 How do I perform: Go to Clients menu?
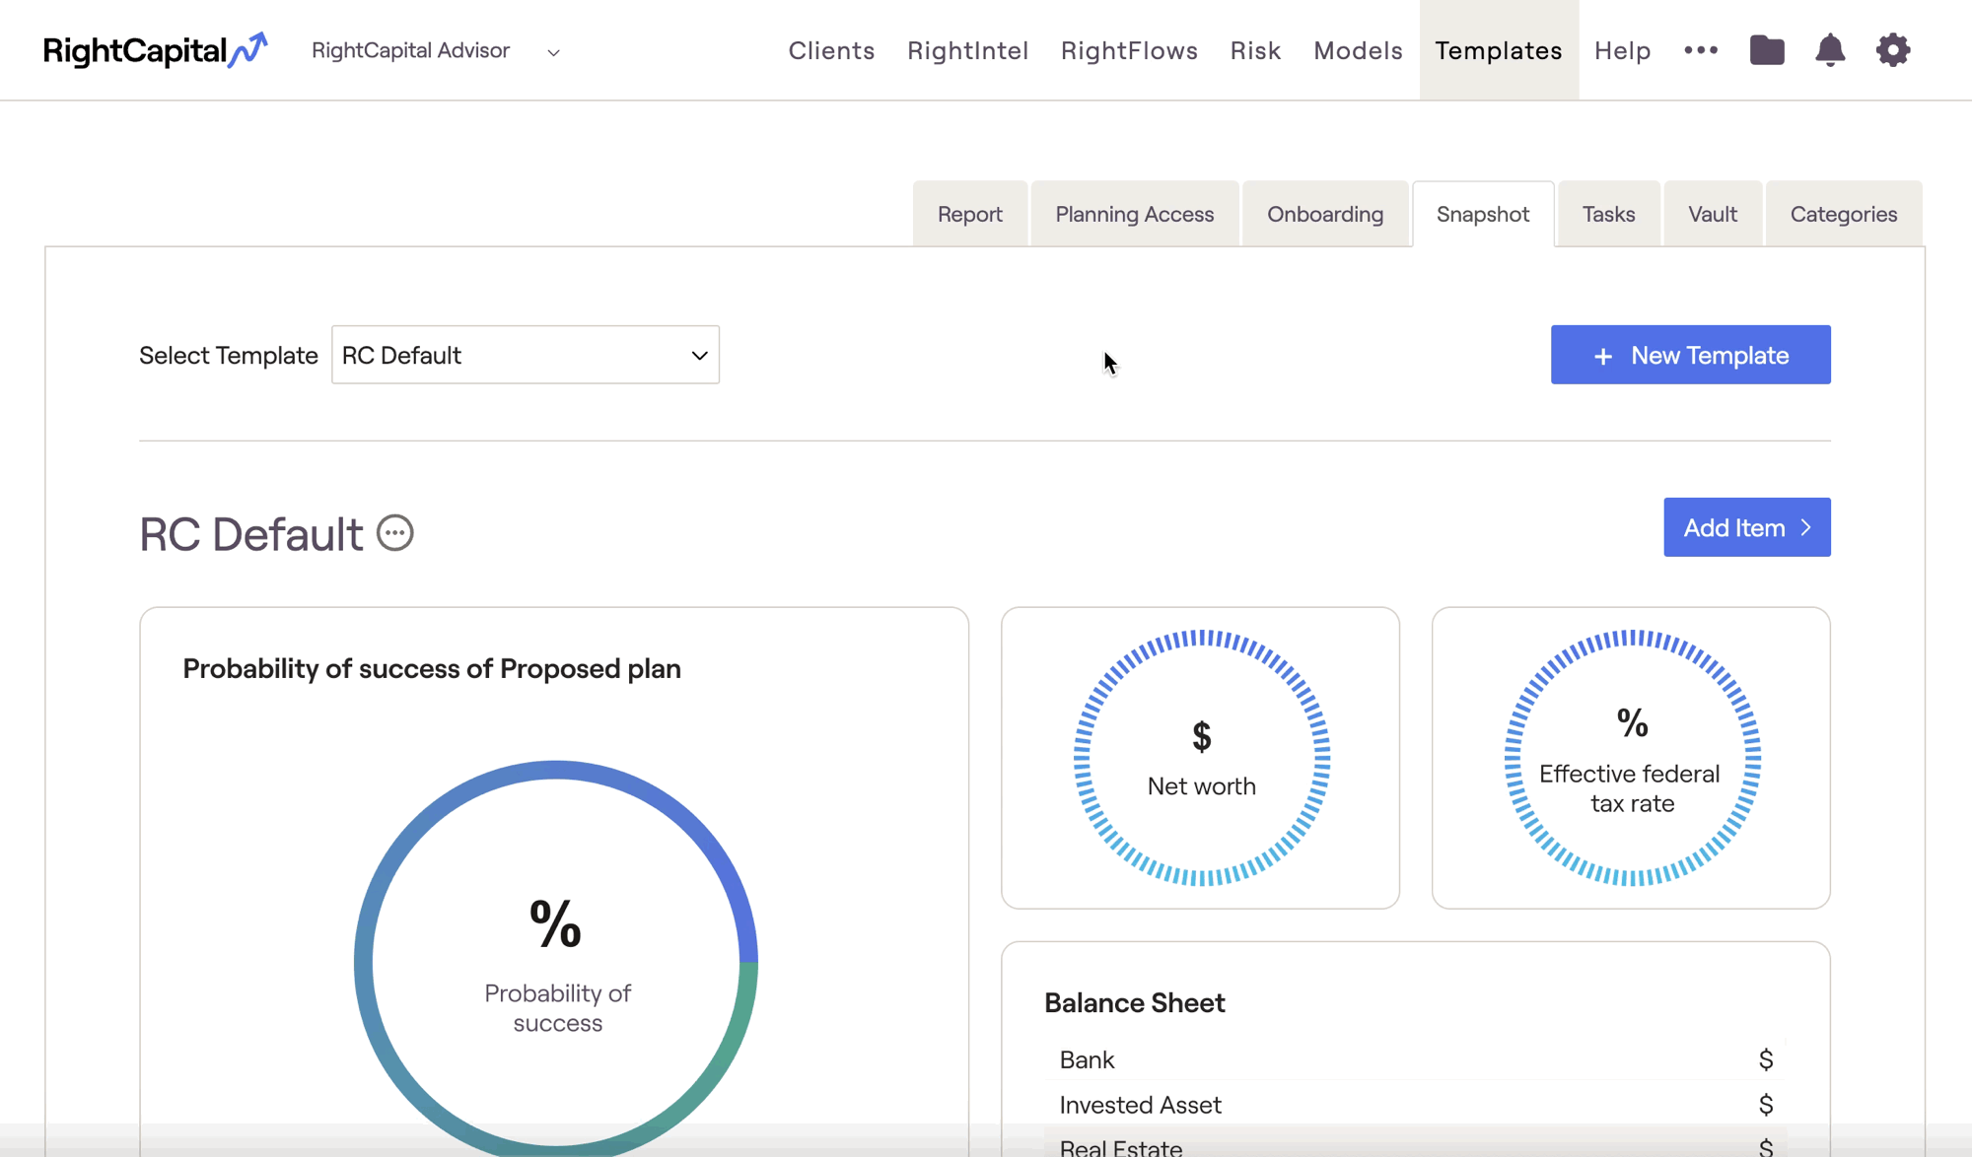pos(831,50)
